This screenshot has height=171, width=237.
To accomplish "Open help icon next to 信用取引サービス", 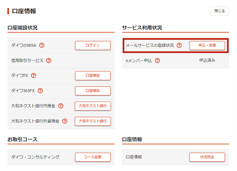I will click(49, 60).
